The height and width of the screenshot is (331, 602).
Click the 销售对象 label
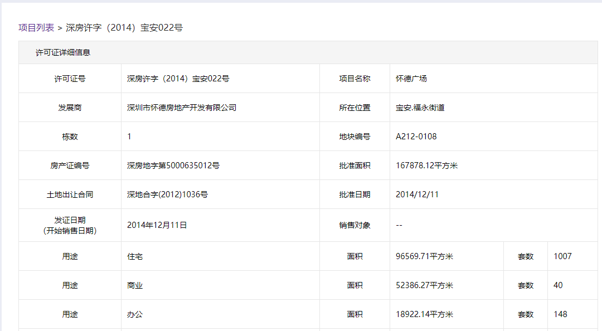coord(355,225)
